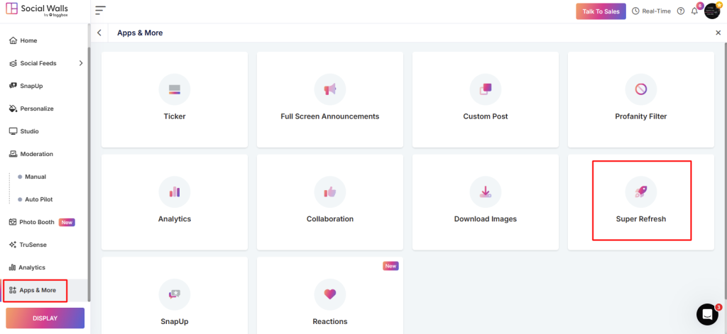Click the notifications bell icon
Viewport: 727px width, 334px height.
point(694,11)
